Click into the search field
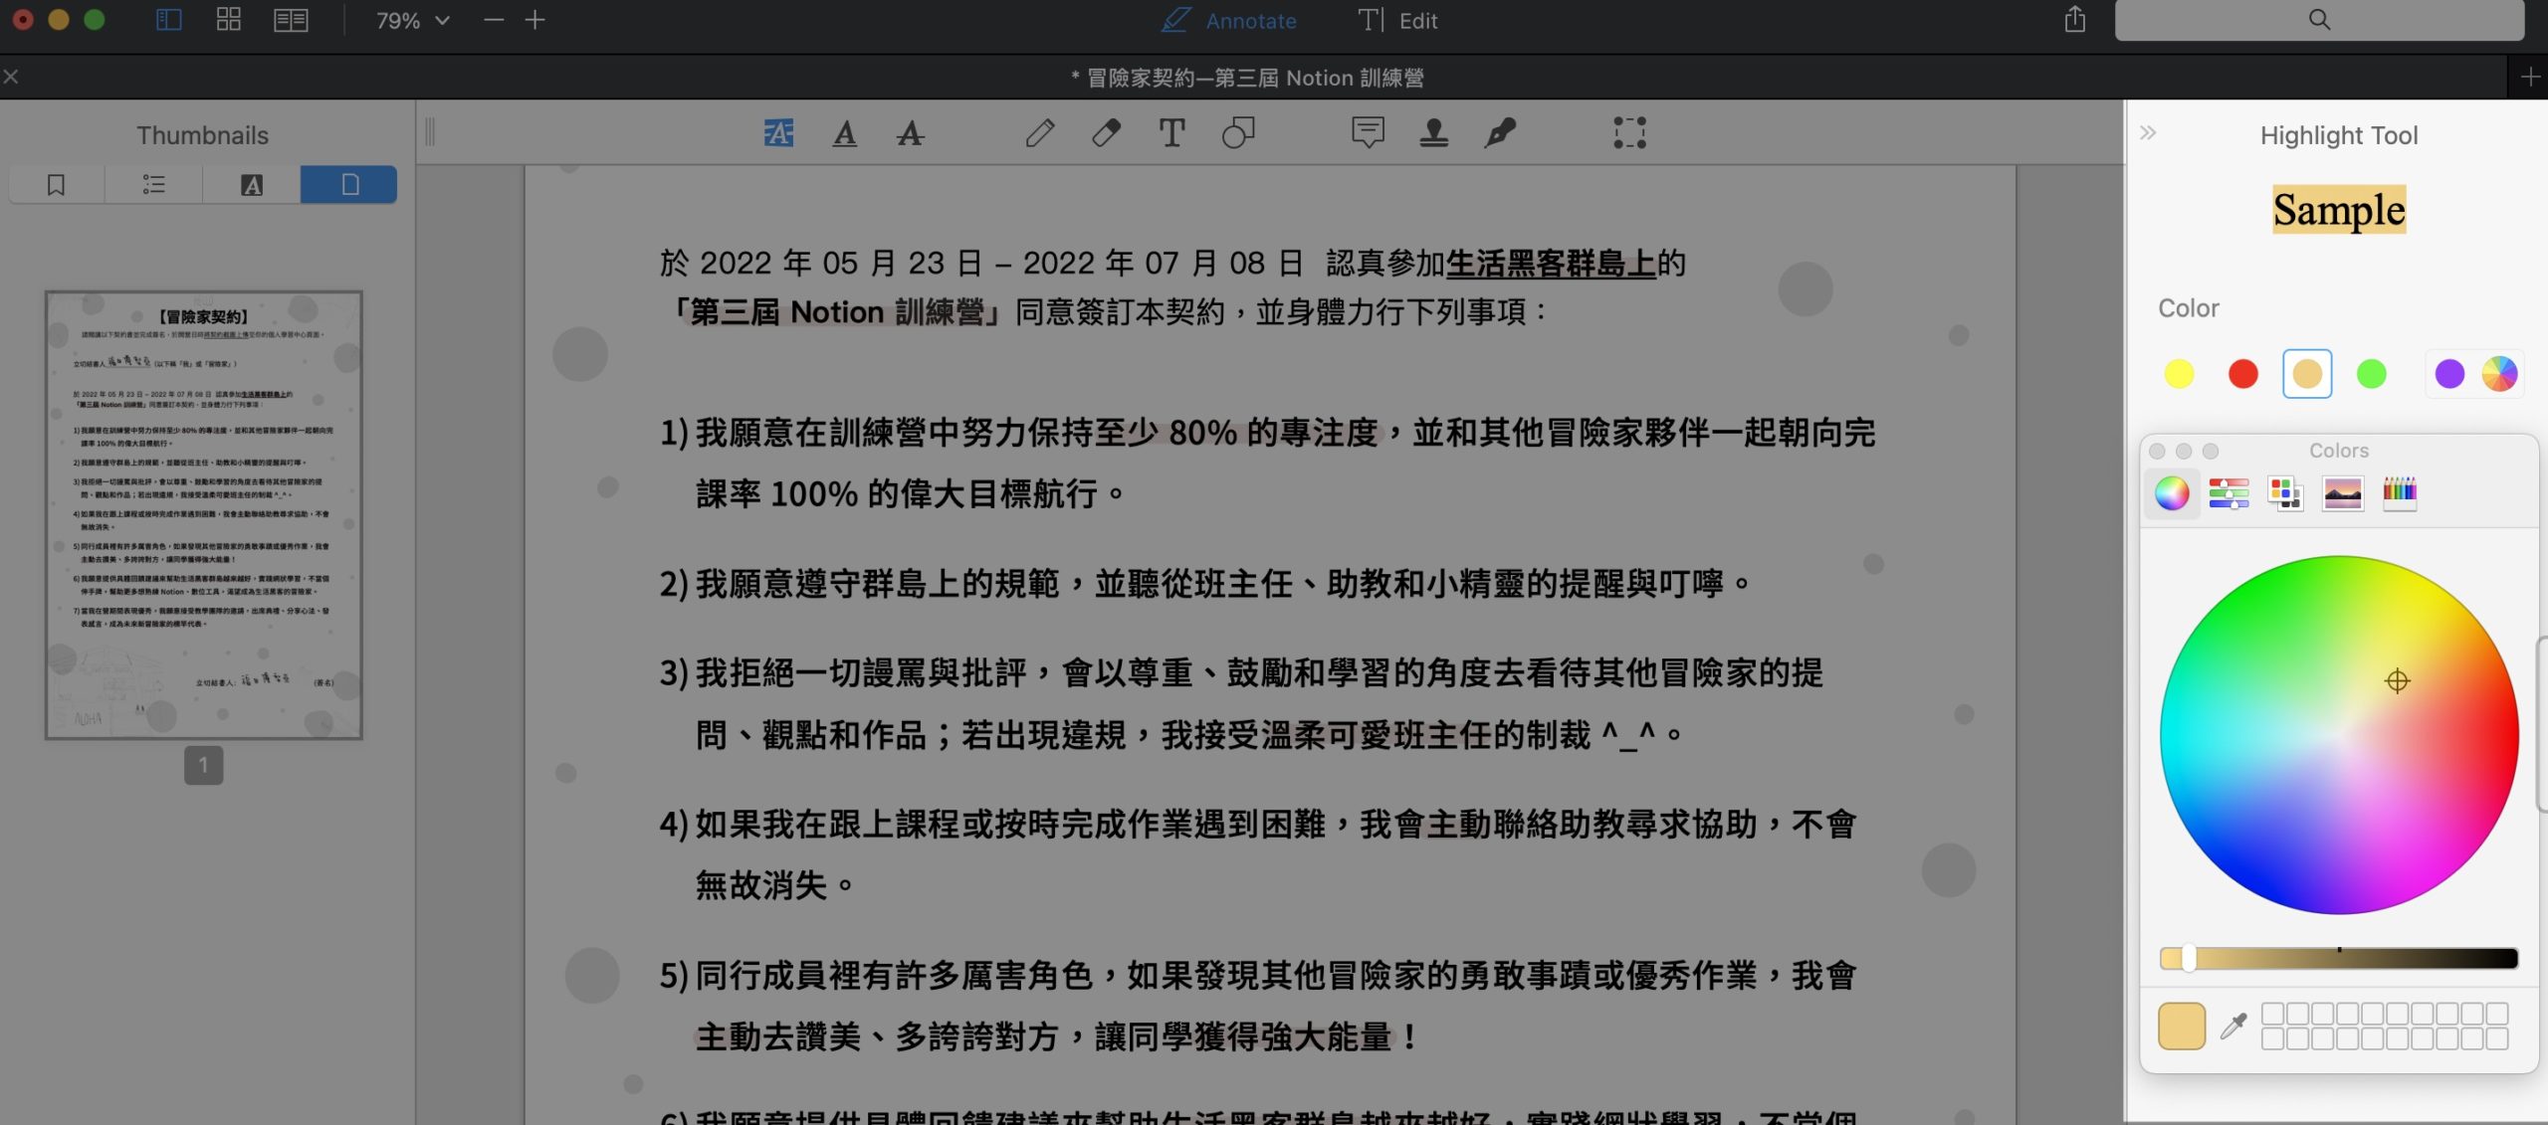2548x1125 pixels. point(2319,20)
